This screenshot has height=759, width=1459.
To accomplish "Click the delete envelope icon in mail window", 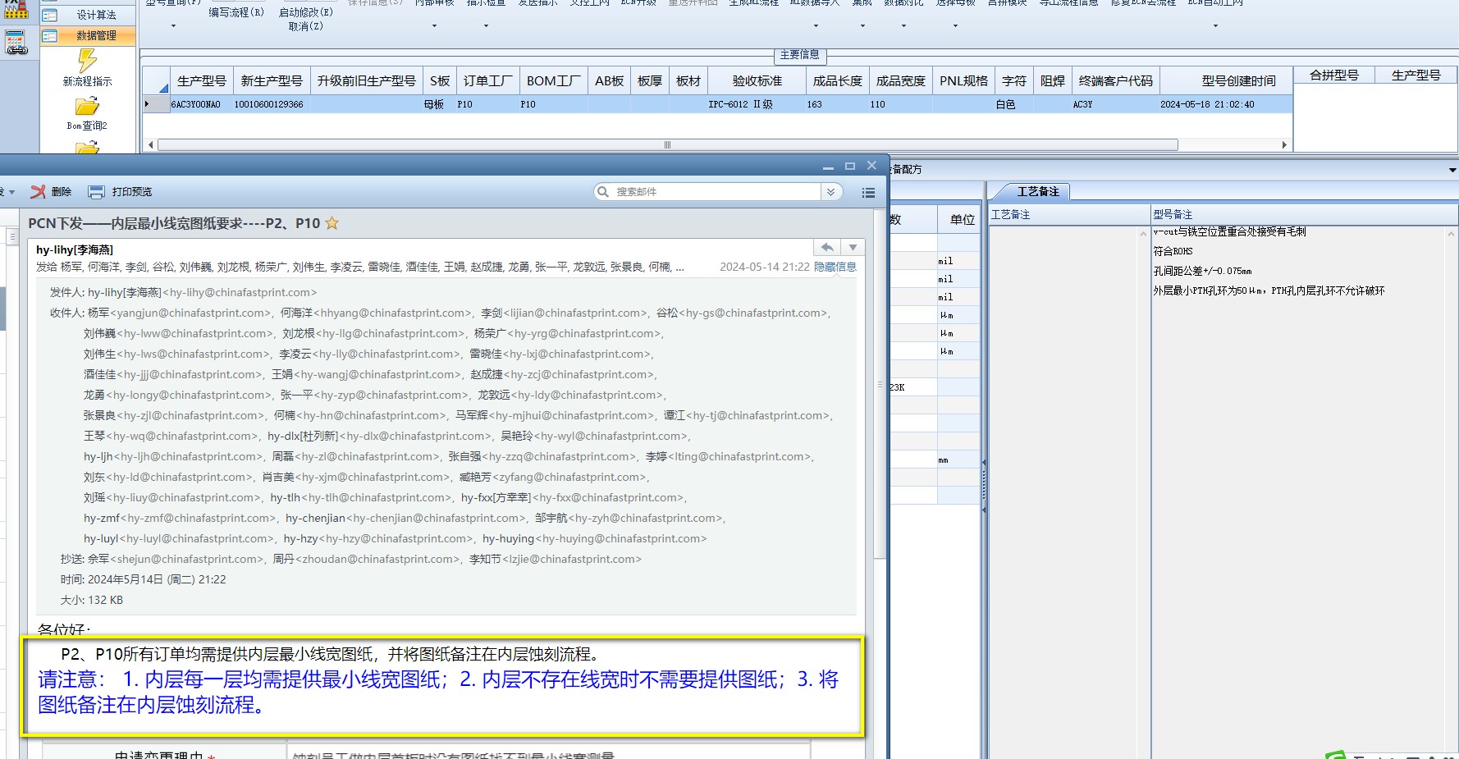I will 38,191.
